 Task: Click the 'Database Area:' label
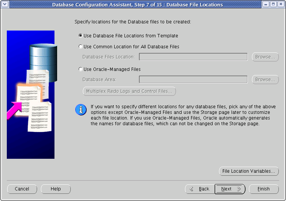(x=99, y=80)
